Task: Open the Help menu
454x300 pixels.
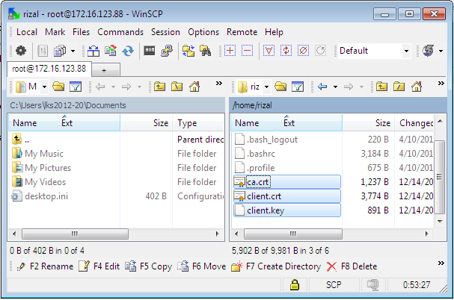Action: (274, 32)
